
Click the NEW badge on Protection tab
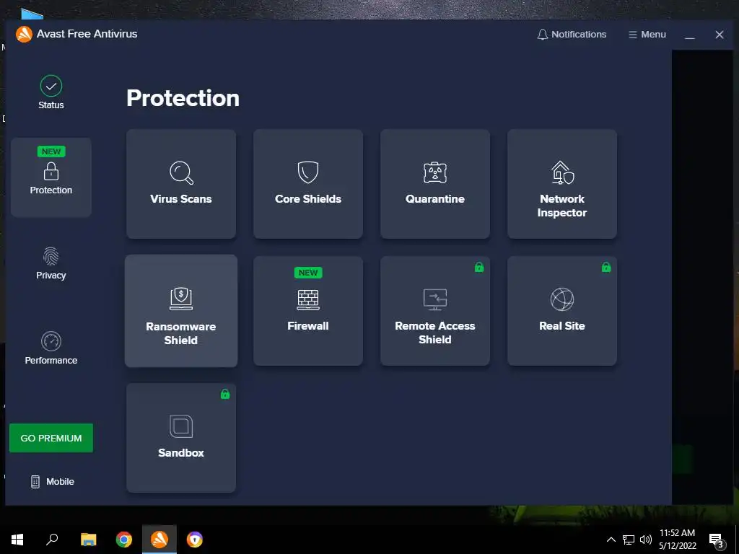(x=51, y=151)
